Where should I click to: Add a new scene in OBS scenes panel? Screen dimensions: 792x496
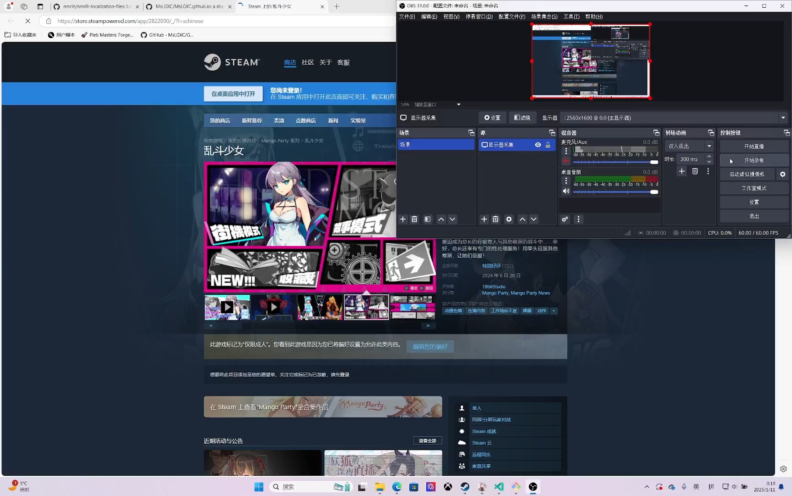click(x=403, y=219)
